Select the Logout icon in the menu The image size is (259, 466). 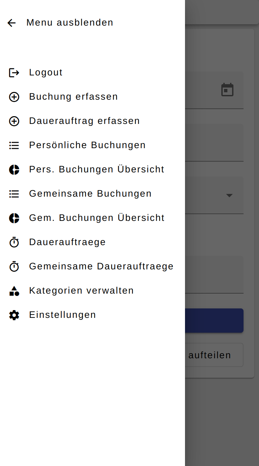14,72
